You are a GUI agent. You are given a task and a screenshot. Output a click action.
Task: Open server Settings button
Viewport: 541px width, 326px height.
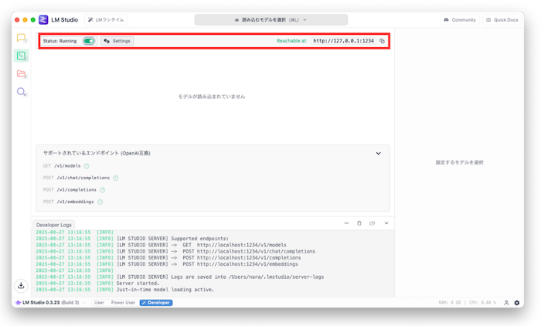[x=117, y=41]
